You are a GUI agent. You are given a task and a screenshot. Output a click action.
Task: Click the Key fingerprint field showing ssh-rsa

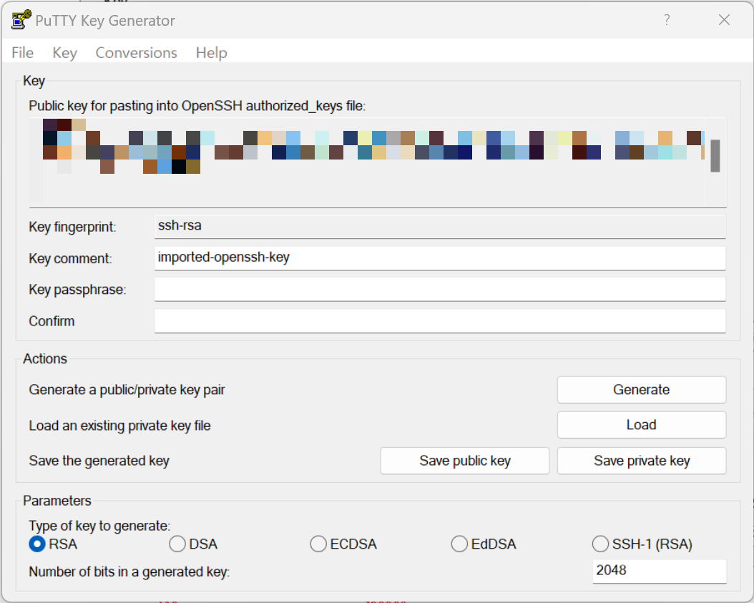(440, 226)
